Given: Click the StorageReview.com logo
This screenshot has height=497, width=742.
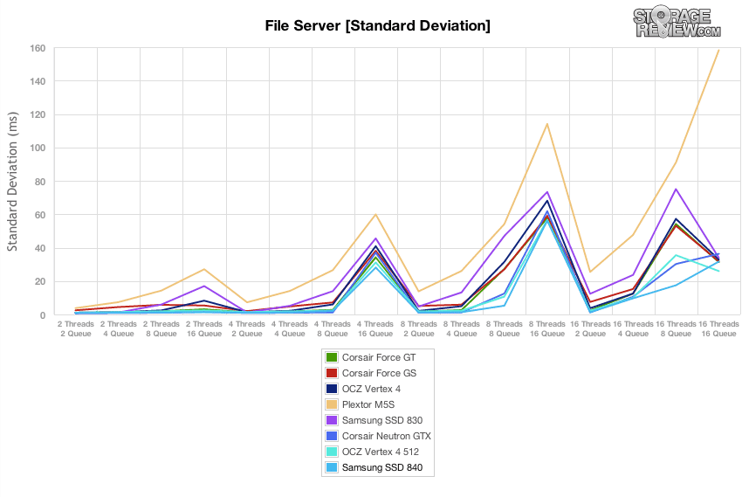Looking at the screenshot, I should 677,22.
